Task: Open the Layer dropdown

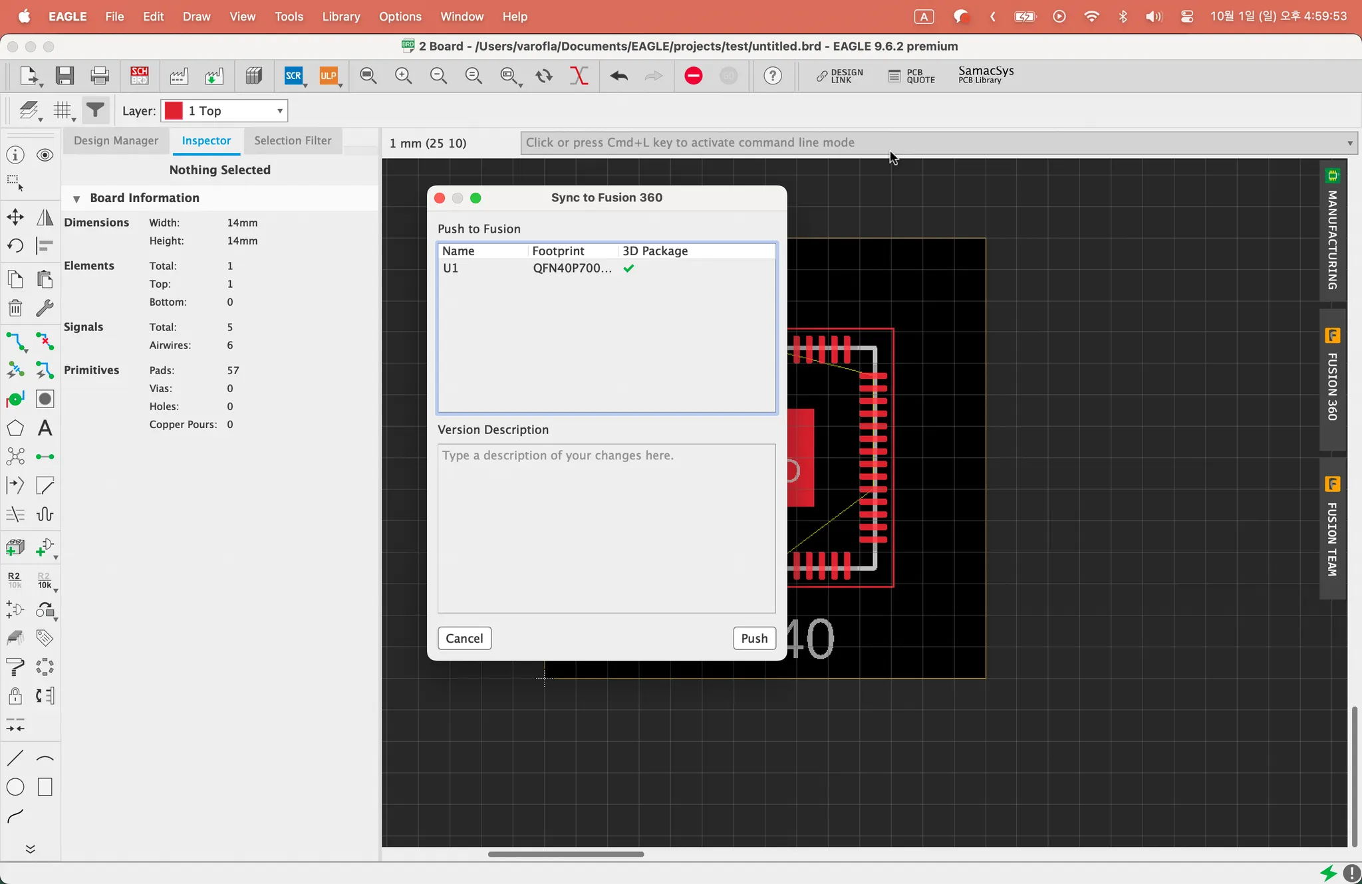Action: pyautogui.click(x=225, y=111)
